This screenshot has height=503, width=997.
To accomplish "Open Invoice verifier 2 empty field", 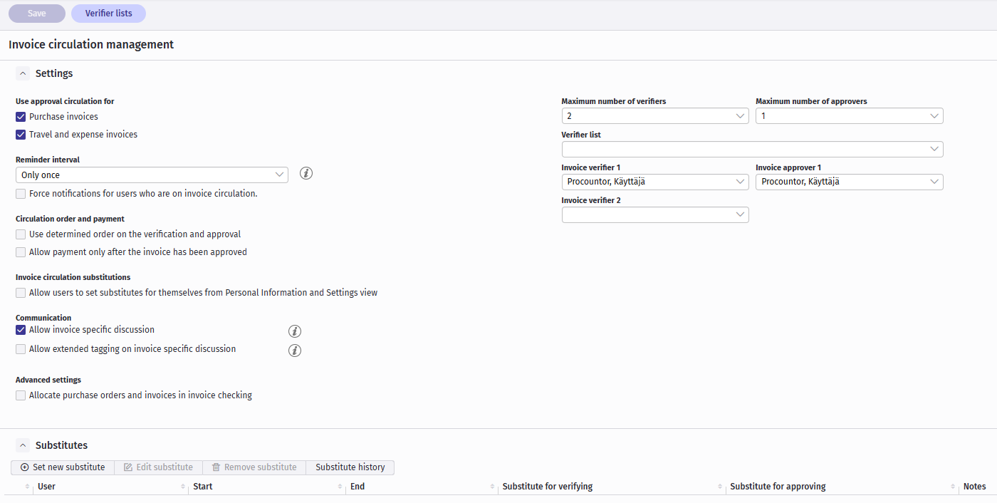I will pos(654,215).
